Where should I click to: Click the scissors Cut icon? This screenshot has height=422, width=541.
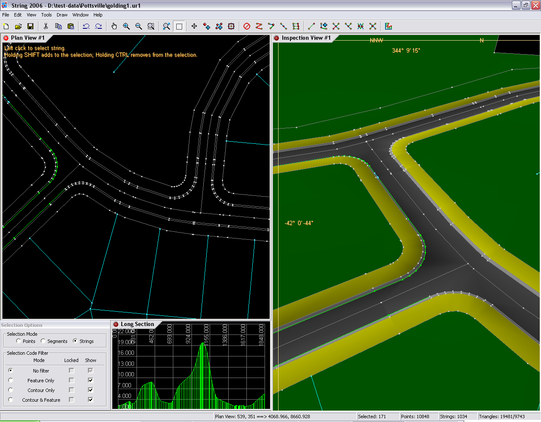[46, 26]
